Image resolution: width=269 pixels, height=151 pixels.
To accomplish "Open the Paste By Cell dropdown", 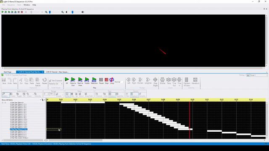I will click(x=55, y=84).
